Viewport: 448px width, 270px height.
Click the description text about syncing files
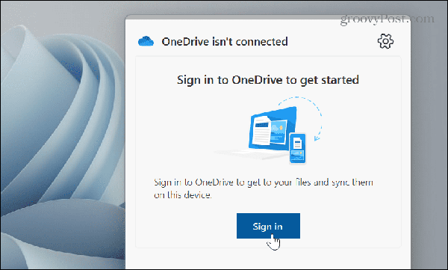[x=263, y=188]
